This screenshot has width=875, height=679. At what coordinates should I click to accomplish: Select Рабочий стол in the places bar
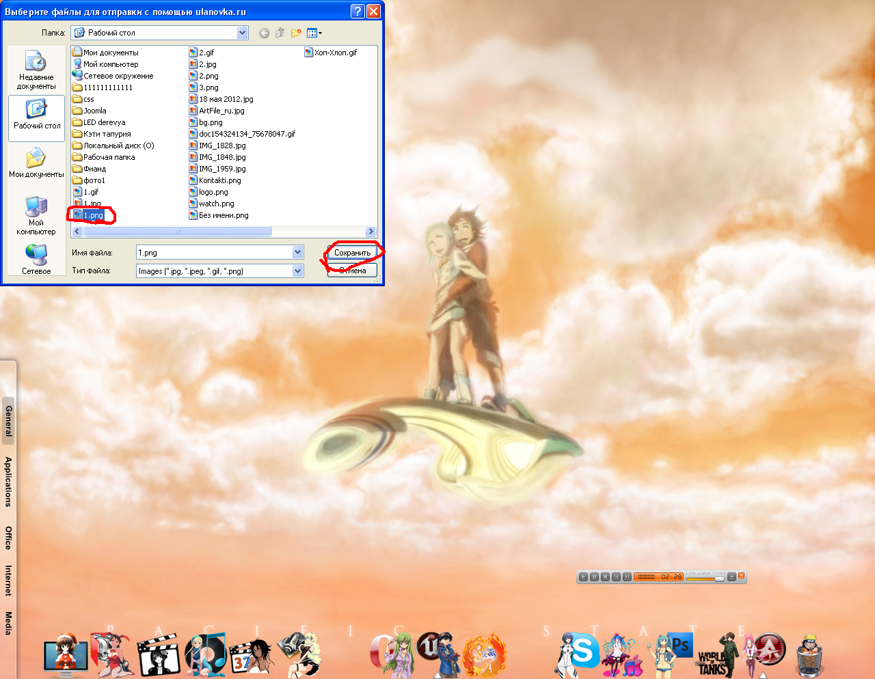[x=36, y=117]
